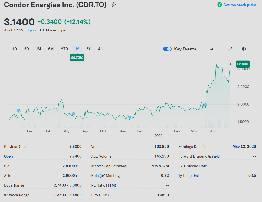Open chart settings gear
The height and width of the screenshot is (202, 262).
coord(244,49)
